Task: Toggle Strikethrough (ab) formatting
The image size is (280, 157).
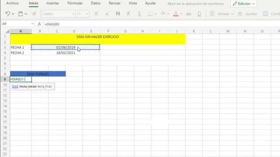Action: [x=189, y=14]
